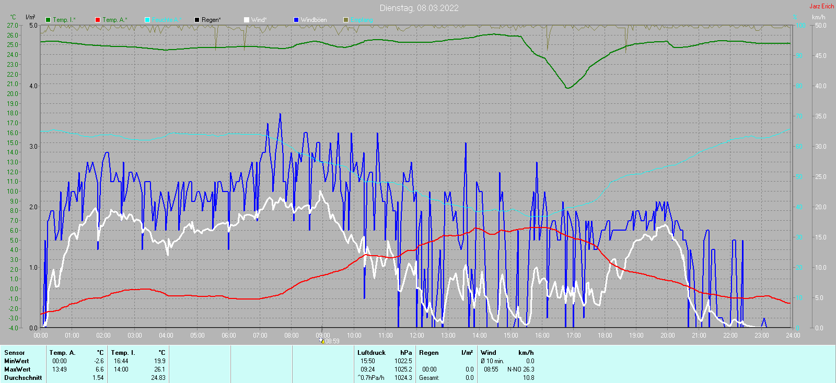Click the 09:24 max pressure time
836x383 pixels.
(368, 369)
